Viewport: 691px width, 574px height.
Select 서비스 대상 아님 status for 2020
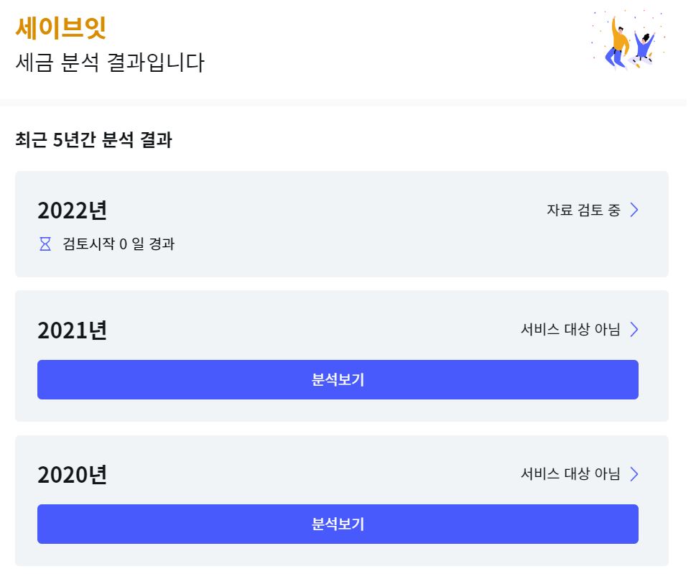(x=570, y=474)
